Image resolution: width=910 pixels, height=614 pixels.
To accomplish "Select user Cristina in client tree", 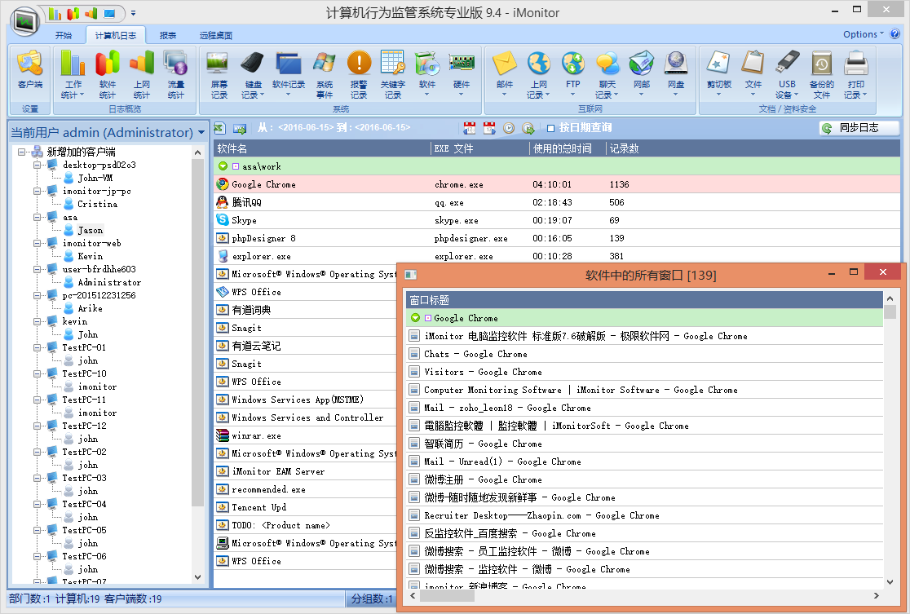I will point(97,204).
